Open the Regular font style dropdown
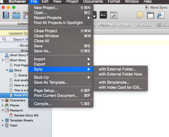Viewport: 169px width, 137px height. [107, 25]
